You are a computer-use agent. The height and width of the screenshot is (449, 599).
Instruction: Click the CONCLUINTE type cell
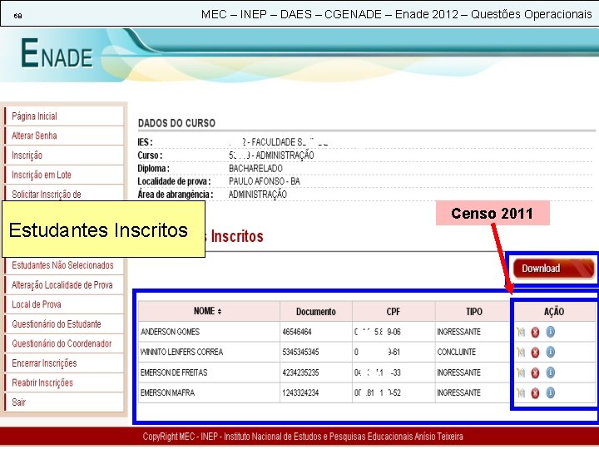tap(457, 352)
